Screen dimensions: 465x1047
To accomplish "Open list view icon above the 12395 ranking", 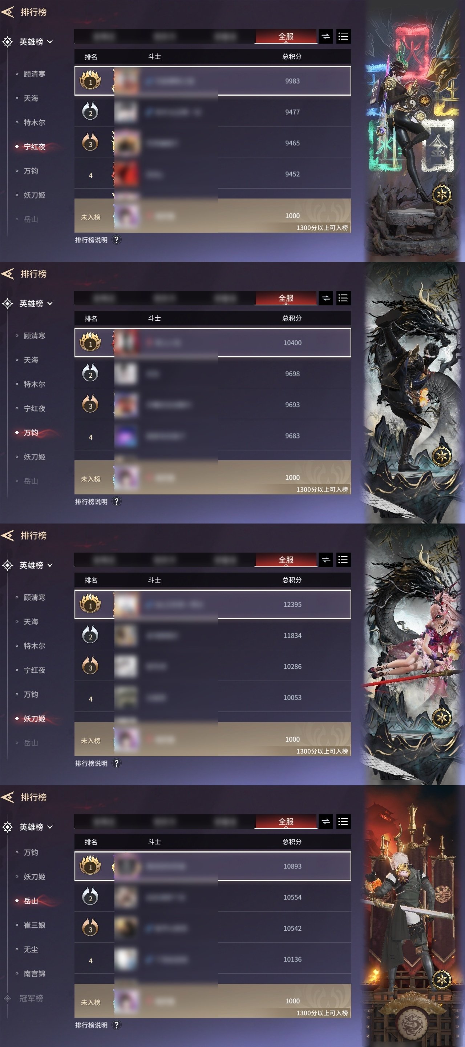I will point(343,560).
